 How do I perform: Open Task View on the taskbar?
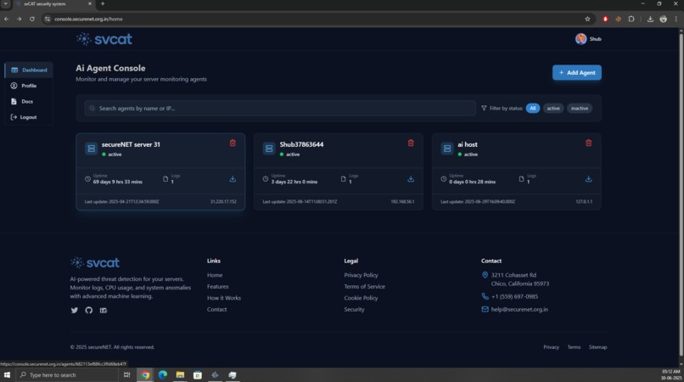tap(127, 375)
